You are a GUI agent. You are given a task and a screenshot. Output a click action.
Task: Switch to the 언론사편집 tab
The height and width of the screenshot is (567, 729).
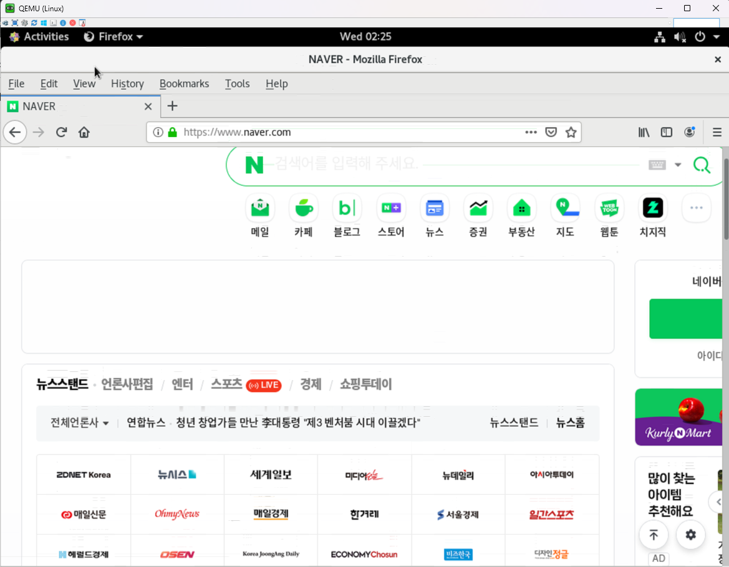coord(127,384)
